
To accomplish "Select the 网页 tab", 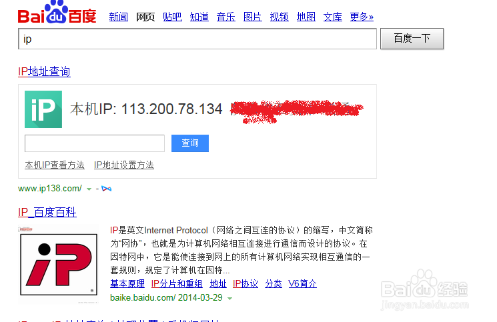I will [145, 17].
